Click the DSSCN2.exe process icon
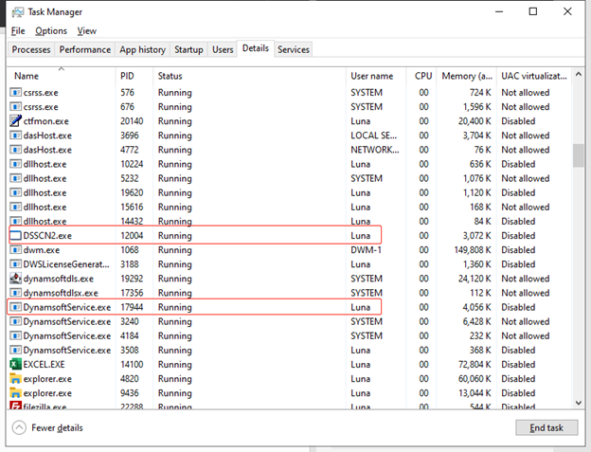Viewport: 591px width, 452px height. (15, 235)
